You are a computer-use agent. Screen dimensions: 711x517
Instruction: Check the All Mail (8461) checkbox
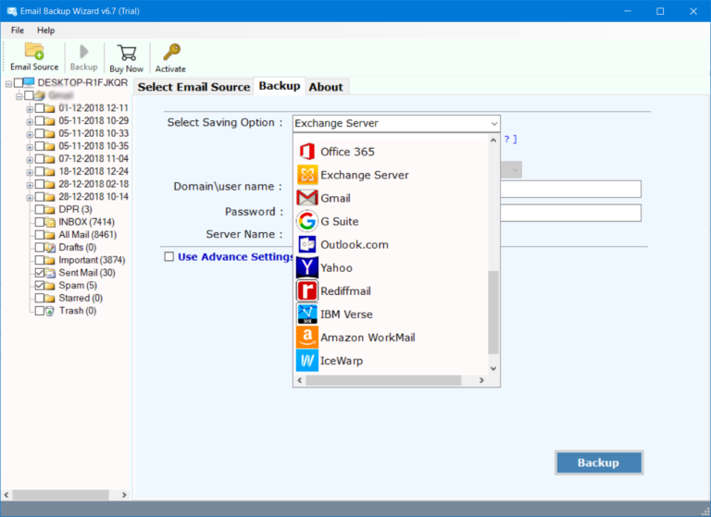[40, 235]
